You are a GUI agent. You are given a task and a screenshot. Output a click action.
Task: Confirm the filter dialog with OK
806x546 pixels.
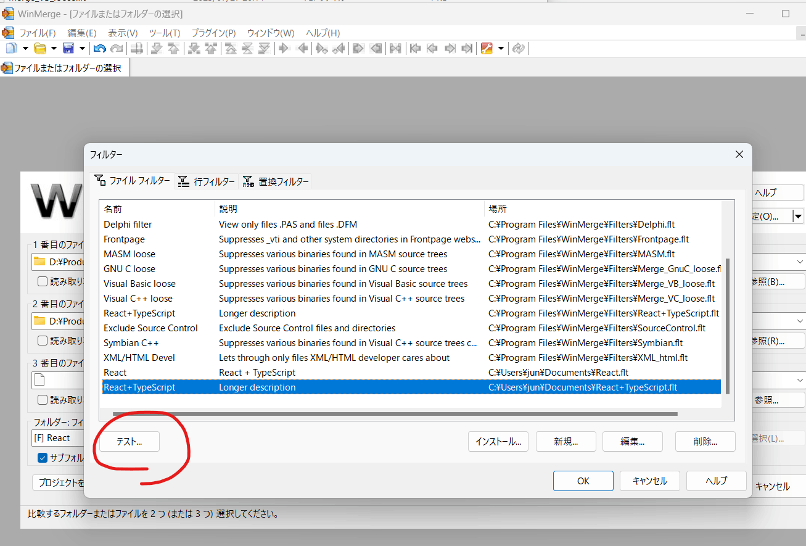[583, 481]
